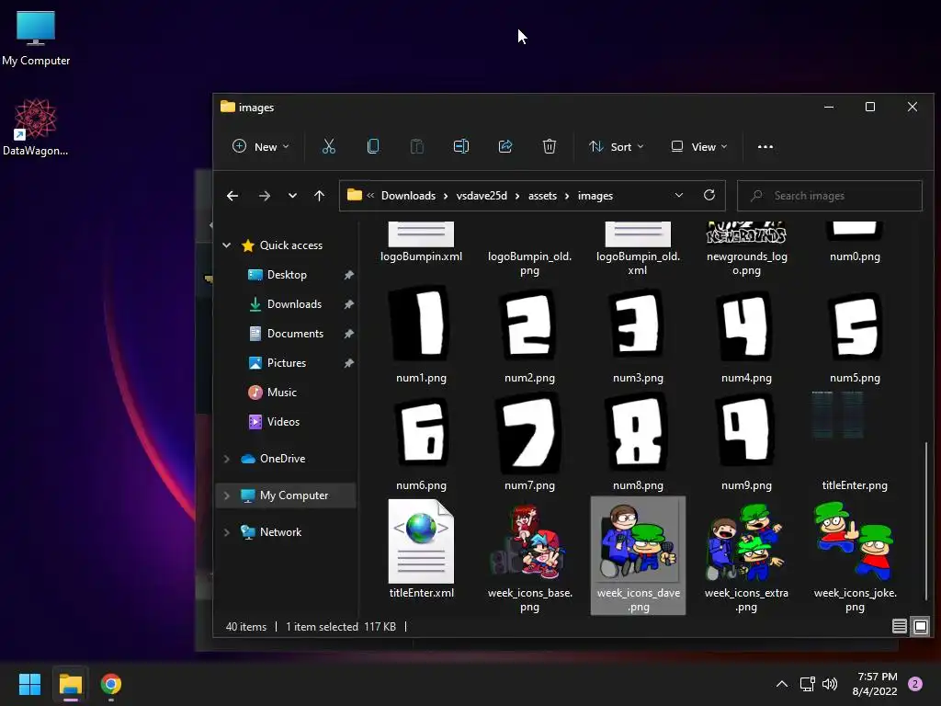Collapse the Quick access tree
The width and height of the screenshot is (941, 706).
click(x=227, y=245)
